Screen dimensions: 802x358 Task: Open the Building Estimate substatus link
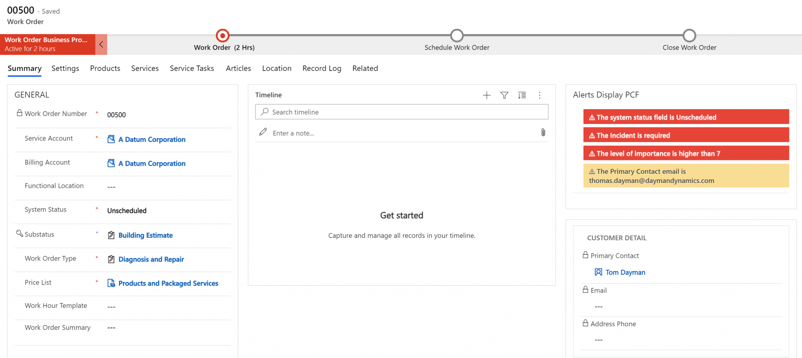point(145,235)
